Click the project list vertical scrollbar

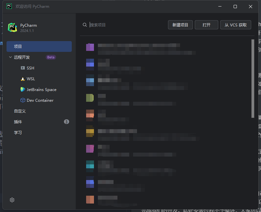[253, 78]
